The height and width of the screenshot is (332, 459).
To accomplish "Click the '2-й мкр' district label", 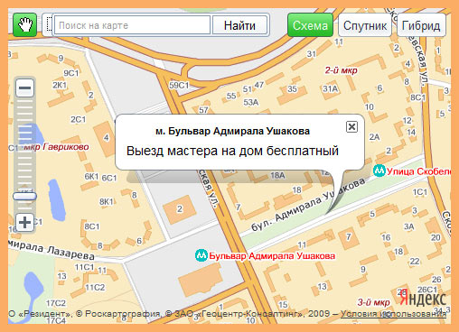I will pos(341,70).
